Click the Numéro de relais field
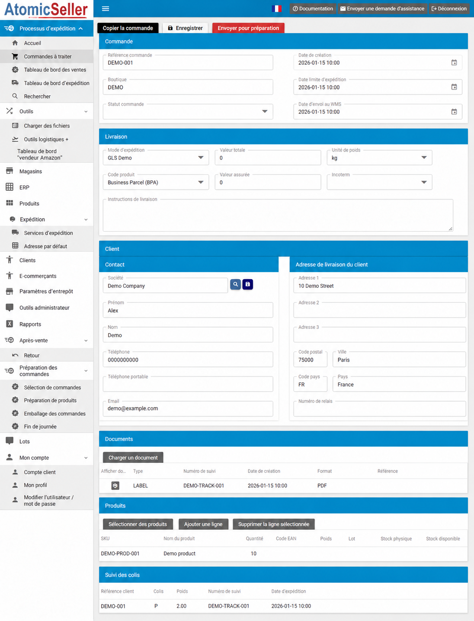 point(380,409)
